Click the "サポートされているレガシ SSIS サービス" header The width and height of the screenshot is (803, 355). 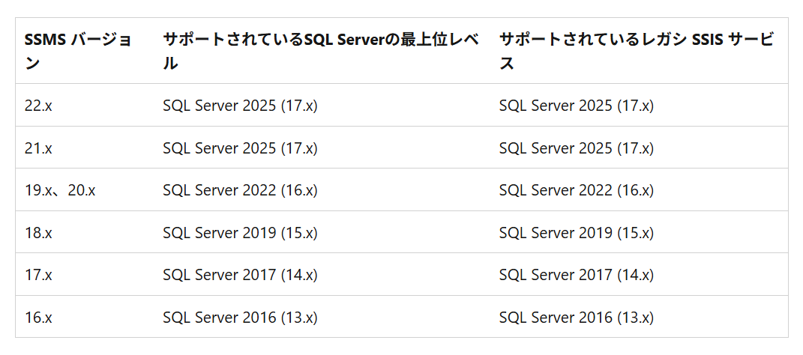pos(636,51)
